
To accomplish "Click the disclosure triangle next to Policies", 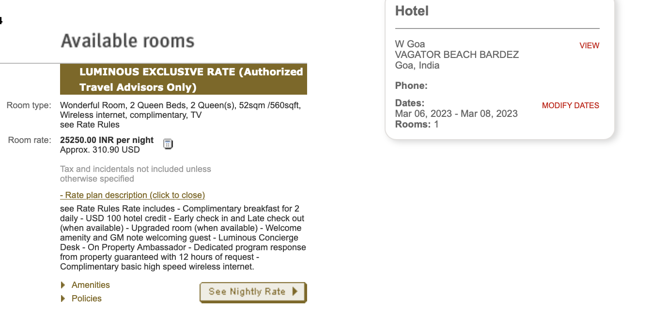I will click(x=63, y=299).
